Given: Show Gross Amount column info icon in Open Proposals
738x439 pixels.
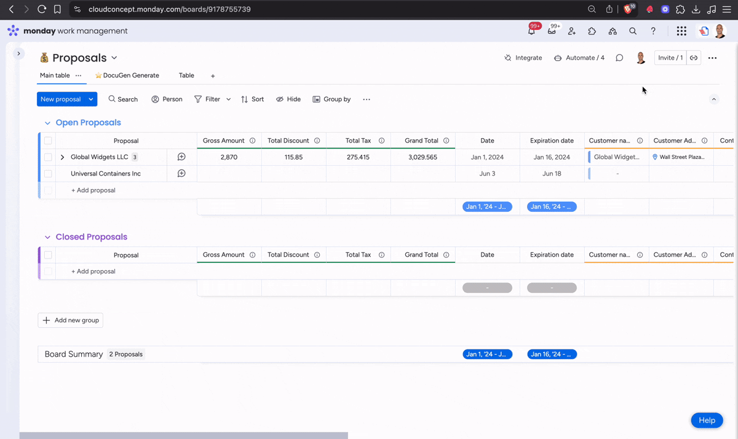Looking at the screenshot, I should (252, 141).
